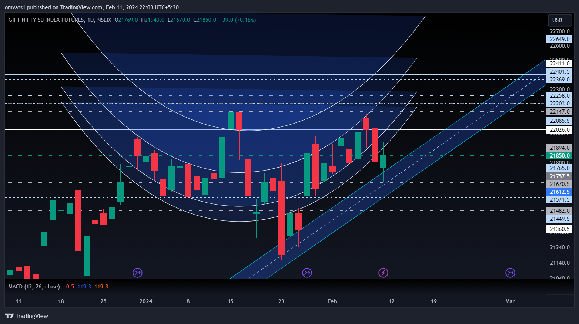Viewport: 579px width, 324px height.
Task: Click the 22700.0 axis scale value
Action: [560, 31]
